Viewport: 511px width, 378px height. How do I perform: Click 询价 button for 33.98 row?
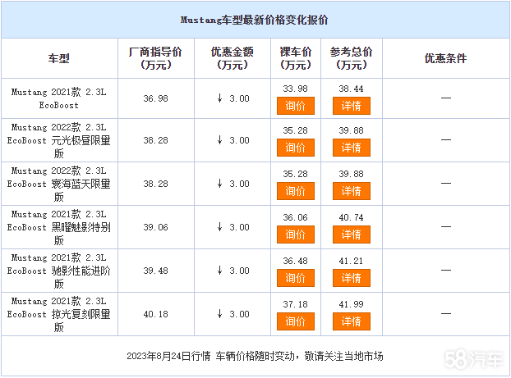(296, 106)
